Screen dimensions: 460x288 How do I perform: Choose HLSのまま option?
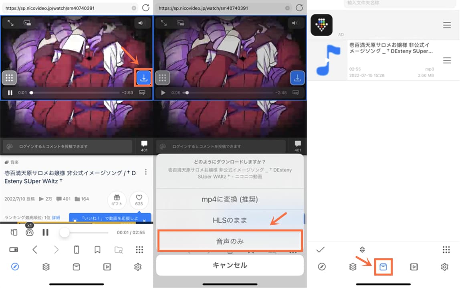pos(230,220)
